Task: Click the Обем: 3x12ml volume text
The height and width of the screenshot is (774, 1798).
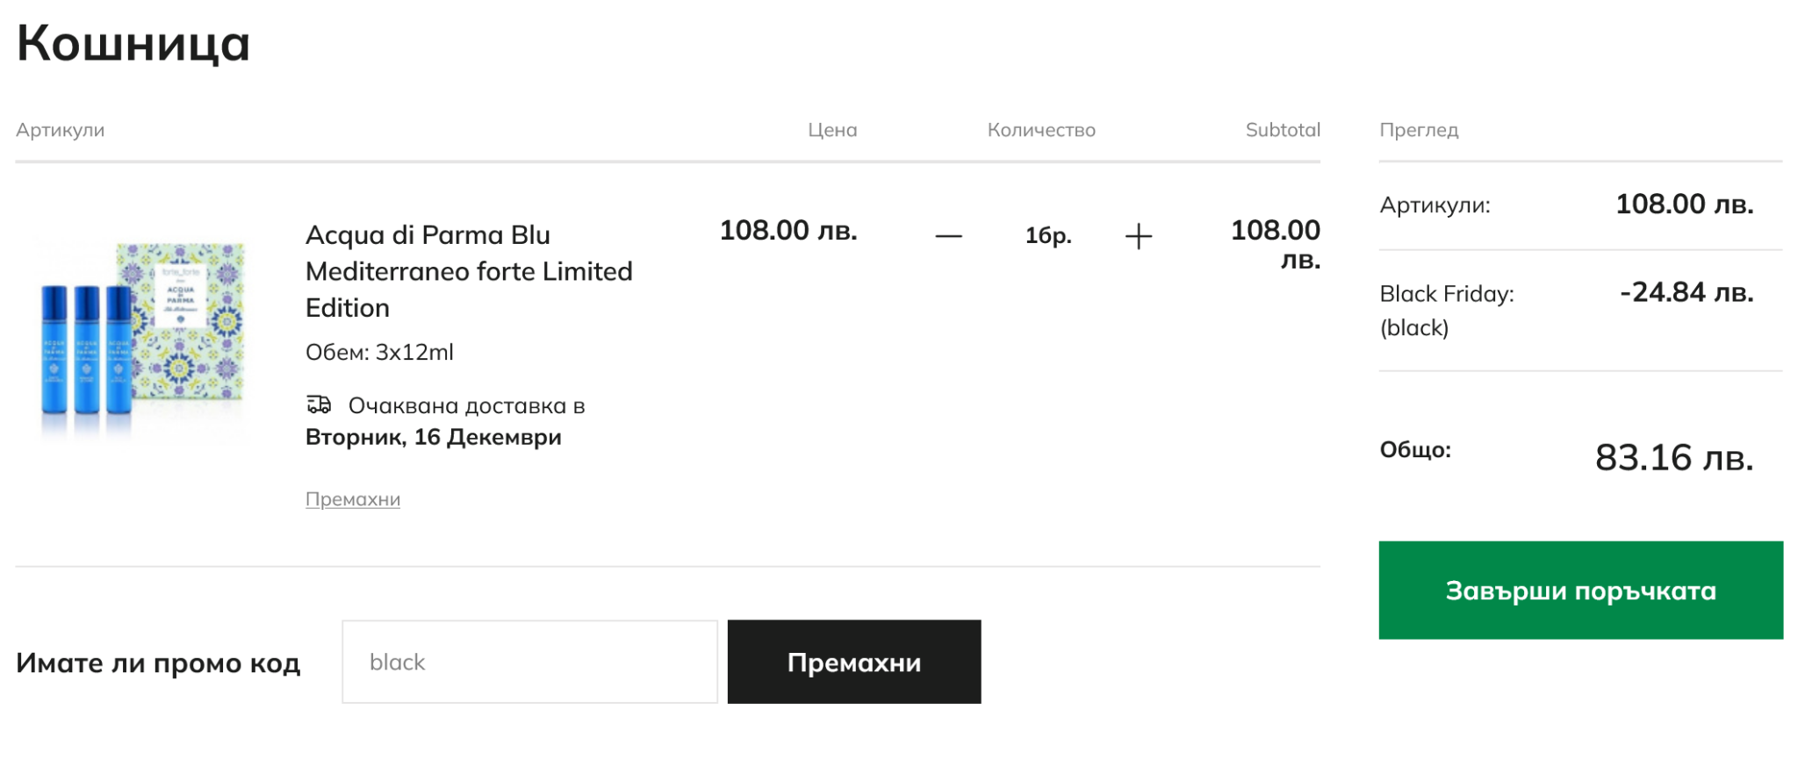Action: (x=379, y=352)
